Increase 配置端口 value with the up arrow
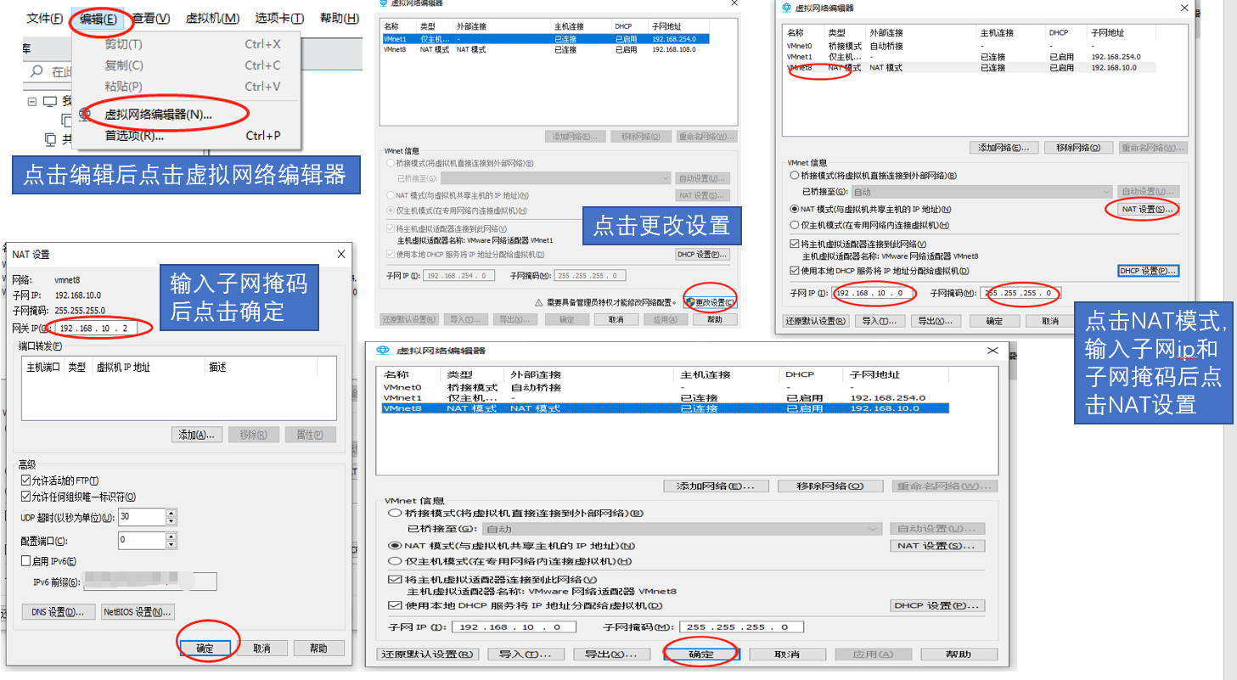This screenshot has width=1237, height=680. pos(171,537)
